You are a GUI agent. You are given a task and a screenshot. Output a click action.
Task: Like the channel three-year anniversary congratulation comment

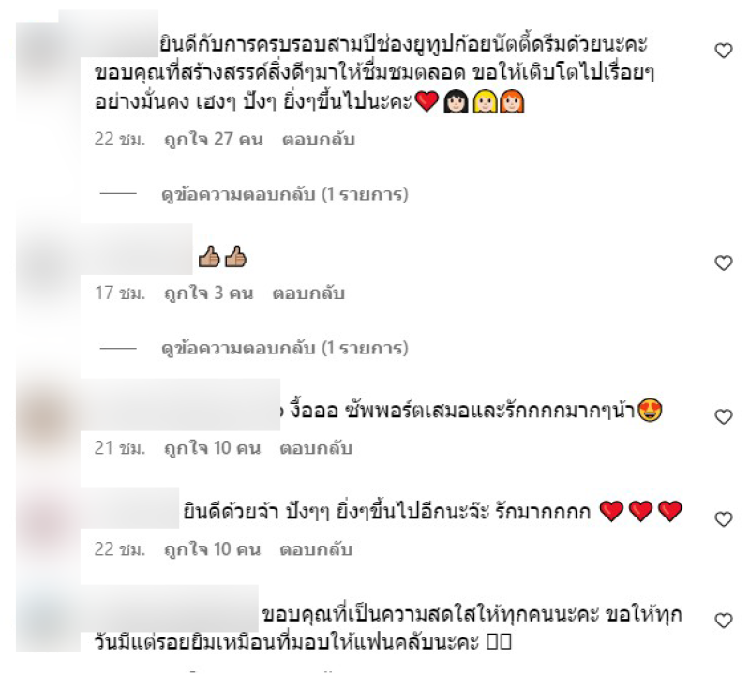pos(723,51)
